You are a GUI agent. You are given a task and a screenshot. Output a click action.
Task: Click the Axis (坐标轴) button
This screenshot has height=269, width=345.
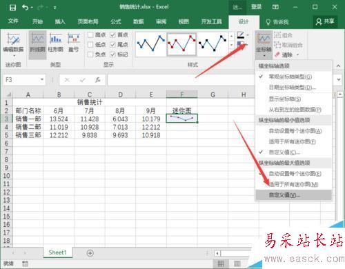coord(264,45)
